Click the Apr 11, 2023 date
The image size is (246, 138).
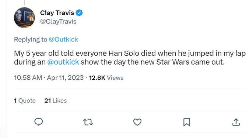click(65, 78)
